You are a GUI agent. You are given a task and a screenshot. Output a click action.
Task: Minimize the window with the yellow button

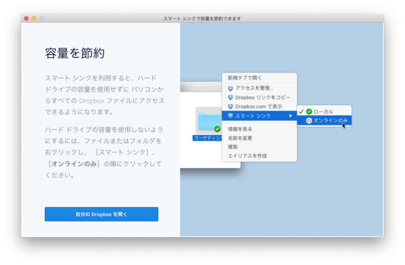[x=34, y=18]
